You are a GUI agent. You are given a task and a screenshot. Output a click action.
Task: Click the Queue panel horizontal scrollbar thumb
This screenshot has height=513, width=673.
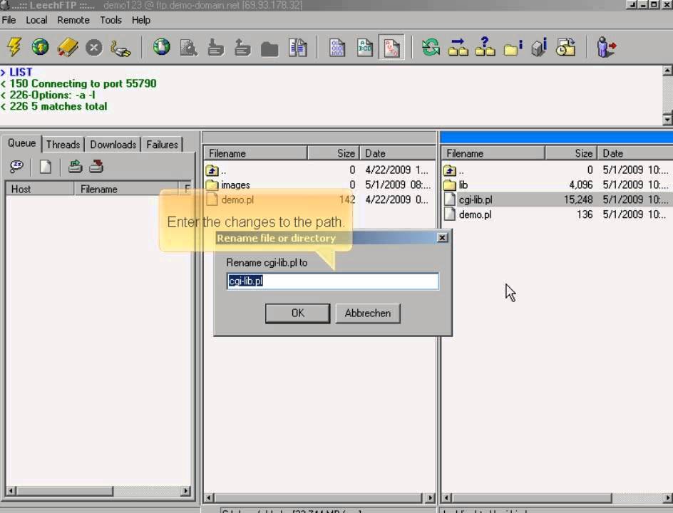click(64, 491)
